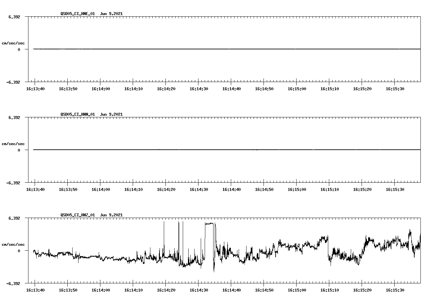Click the 16:14:40 time label under HNZ plot
The width and height of the screenshot is (444, 302).
pyautogui.click(x=231, y=290)
